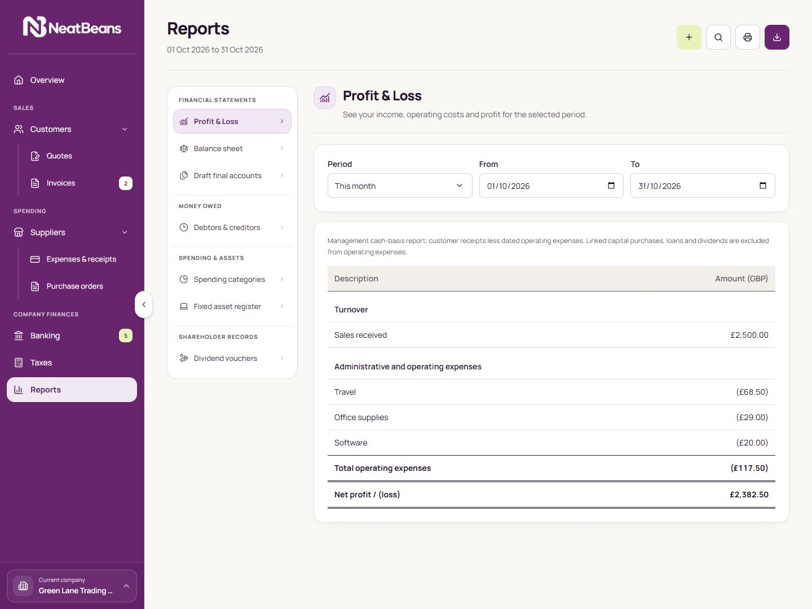
Task: Print the report with printer icon
Action: tap(748, 37)
